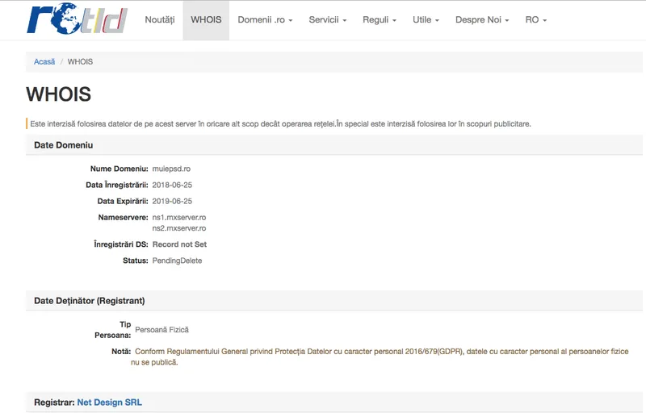The height and width of the screenshot is (413, 646).
Task: Expand the Servicii dropdown menu
Action: point(328,19)
